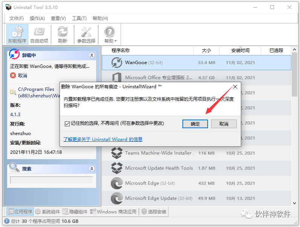The height and width of the screenshot is (227, 300).
Task: Click the 49.9 MB size cell
Action: [x=207, y=198]
